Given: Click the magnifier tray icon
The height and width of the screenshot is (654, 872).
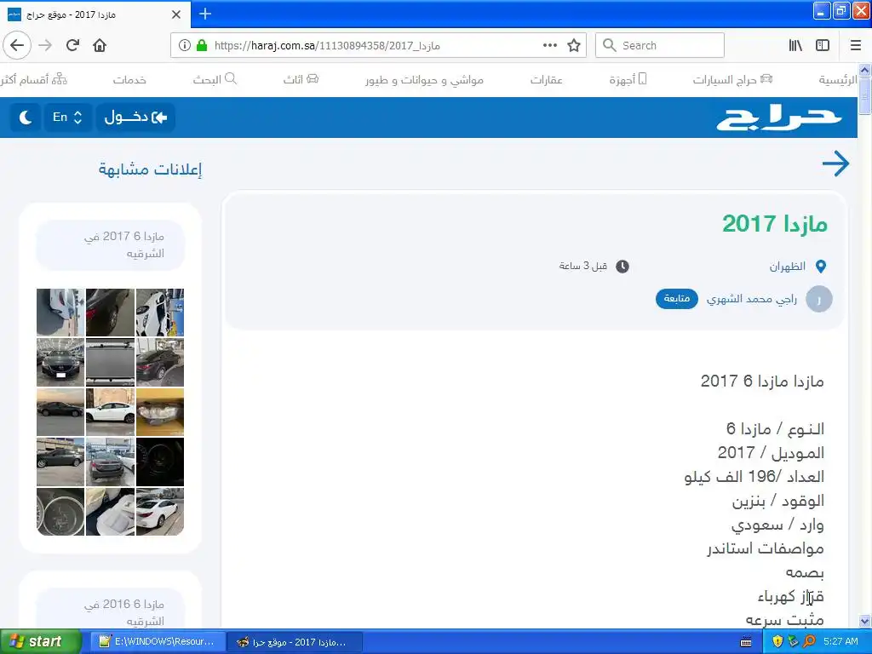Looking at the screenshot, I should (x=809, y=642).
